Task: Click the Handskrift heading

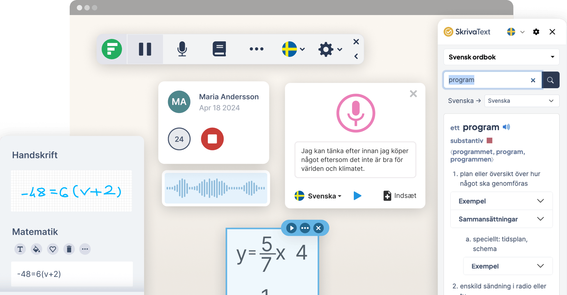Action: (x=35, y=155)
